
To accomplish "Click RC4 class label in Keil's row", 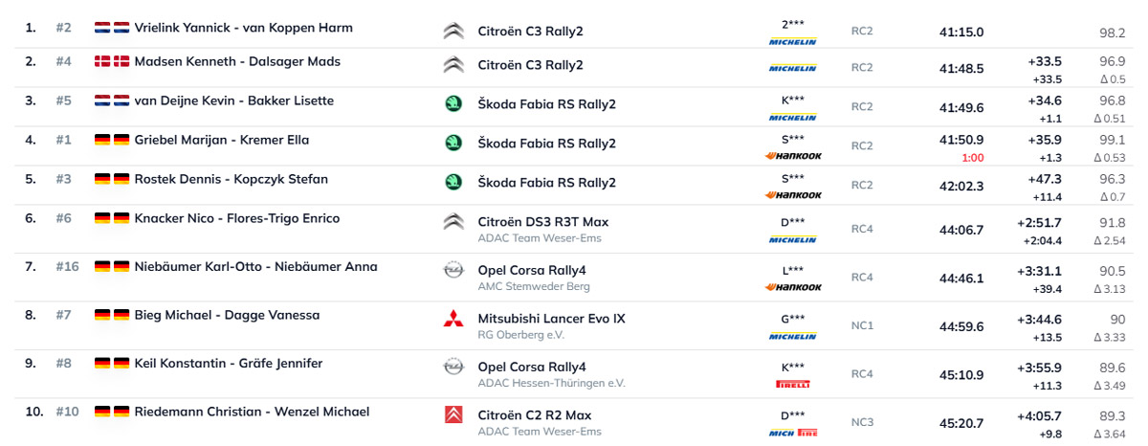I will pos(862,374).
